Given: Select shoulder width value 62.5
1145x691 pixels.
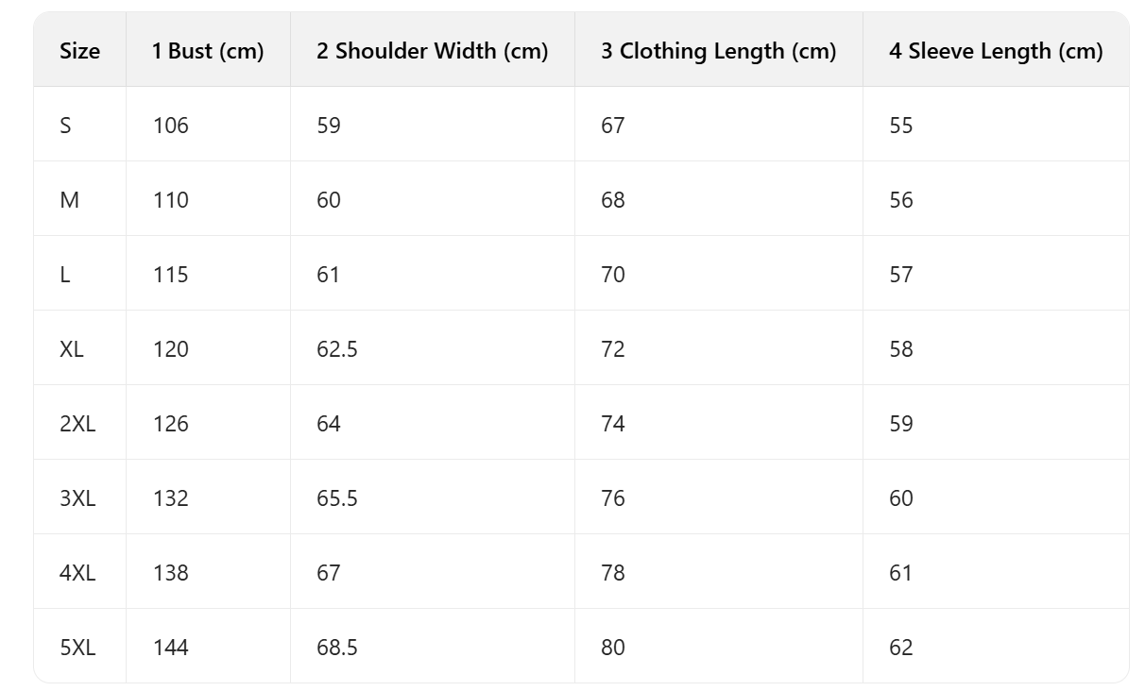Looking at the screenshot, I should pos(337,349).
